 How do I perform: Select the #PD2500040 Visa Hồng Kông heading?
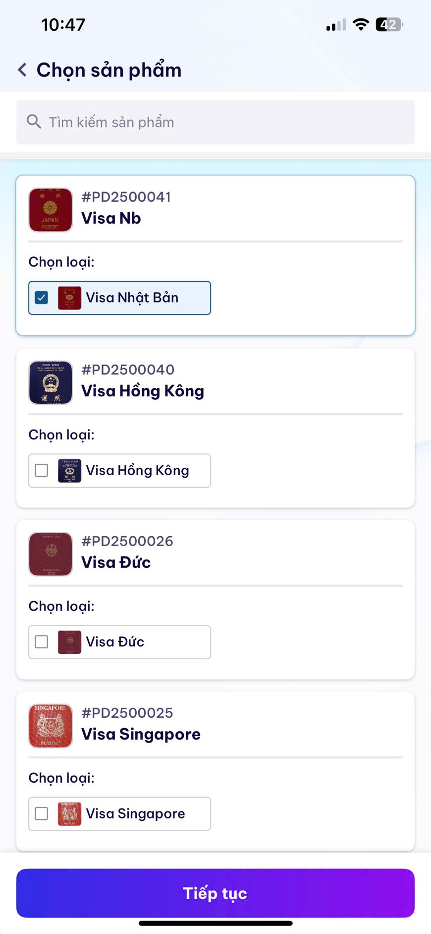(143, 391)
